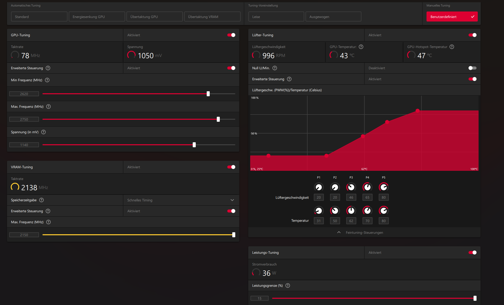Select the Leise tuning preset

[276, 17]
